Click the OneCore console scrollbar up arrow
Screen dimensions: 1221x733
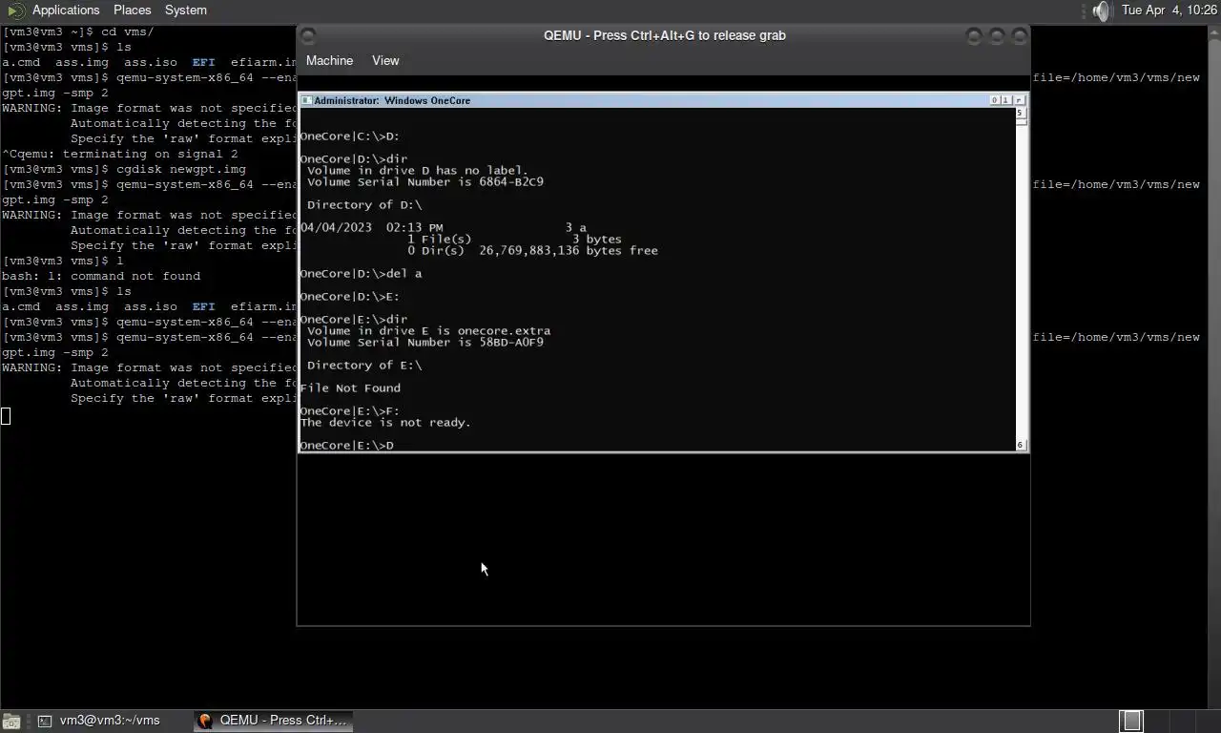(x=1020, y=113)
